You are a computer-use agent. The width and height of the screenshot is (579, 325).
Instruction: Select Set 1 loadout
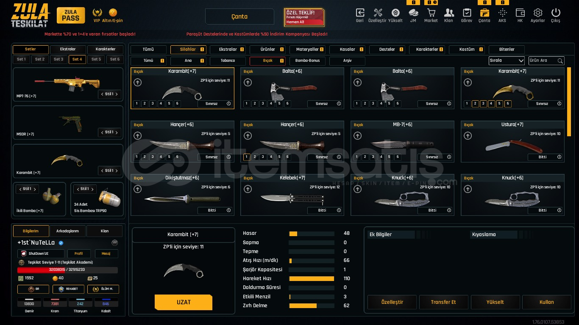pos(21,59)
